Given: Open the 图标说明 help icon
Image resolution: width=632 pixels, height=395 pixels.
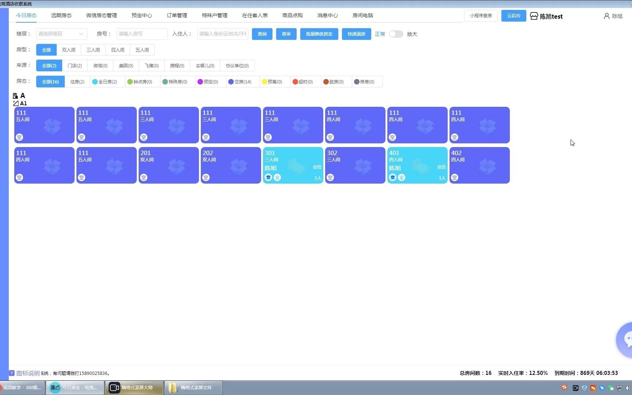Looking at the screenshot, I should (x=12, y=373).
